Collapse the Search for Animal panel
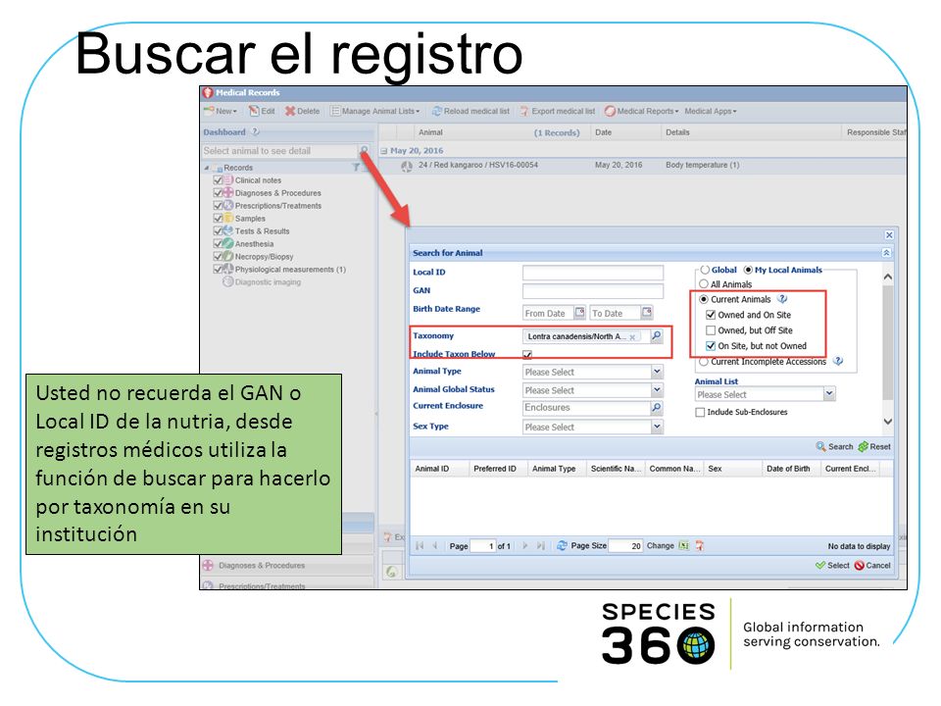Viewport: 941px width, 706px height. [886, 253]
